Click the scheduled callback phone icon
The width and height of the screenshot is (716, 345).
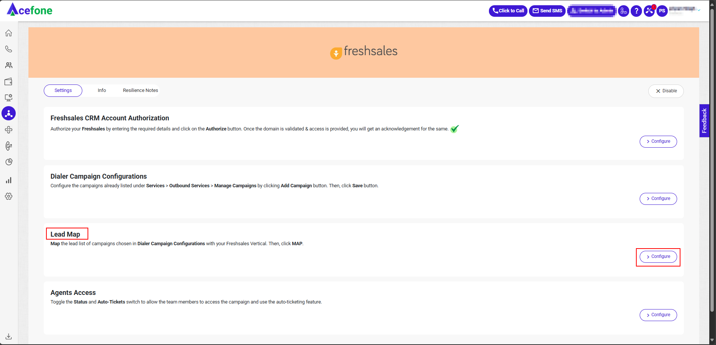coord(624,11)
